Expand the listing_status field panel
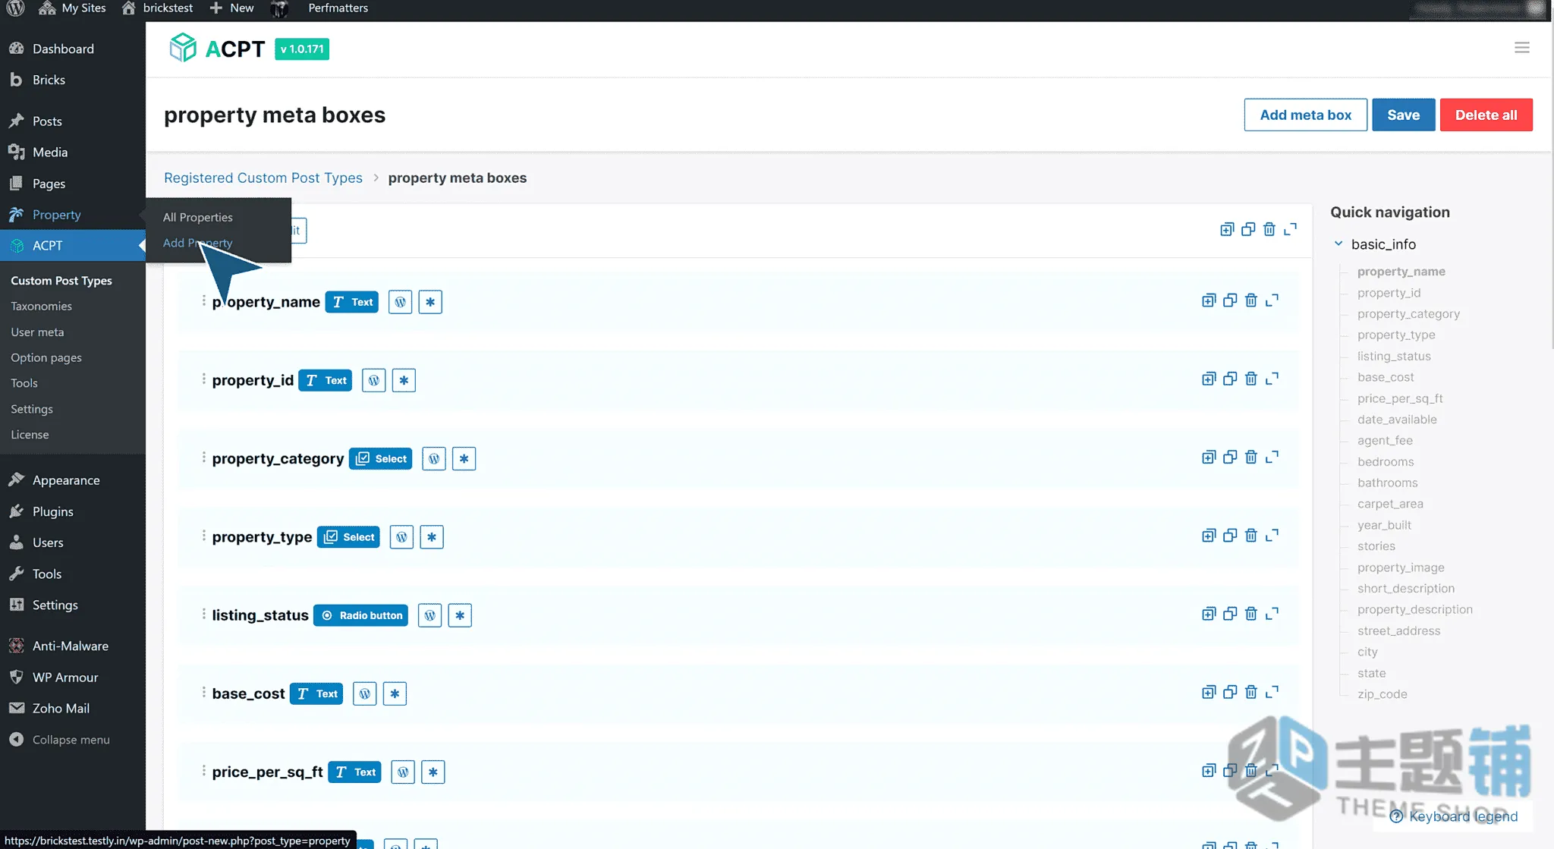The image size is (1554, 849). point(1272,614)
